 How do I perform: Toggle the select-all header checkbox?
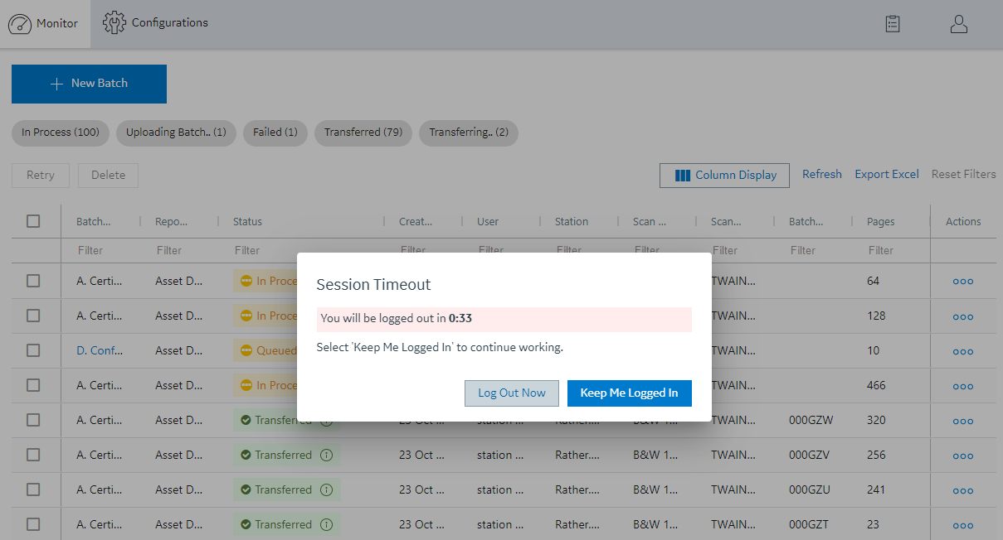(x=33, y=221)
